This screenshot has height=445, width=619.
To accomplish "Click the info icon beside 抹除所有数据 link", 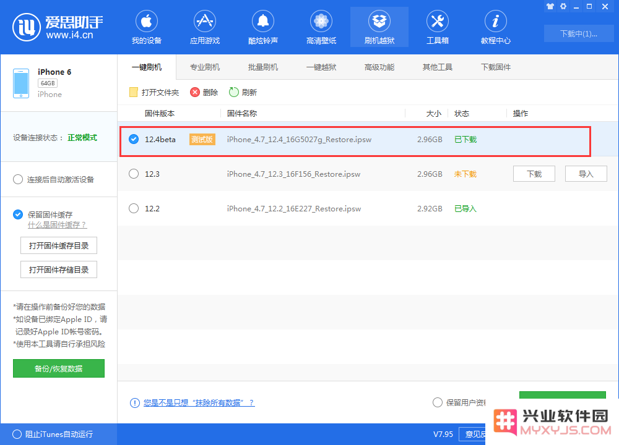I will coord(134,403).
